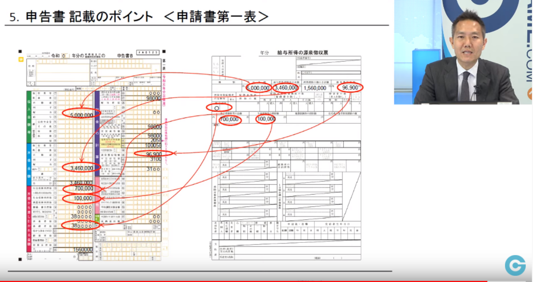Click the circled 380000 basic deduction on 申告書B
533x282 pixels.
click(x=81, y=226)
